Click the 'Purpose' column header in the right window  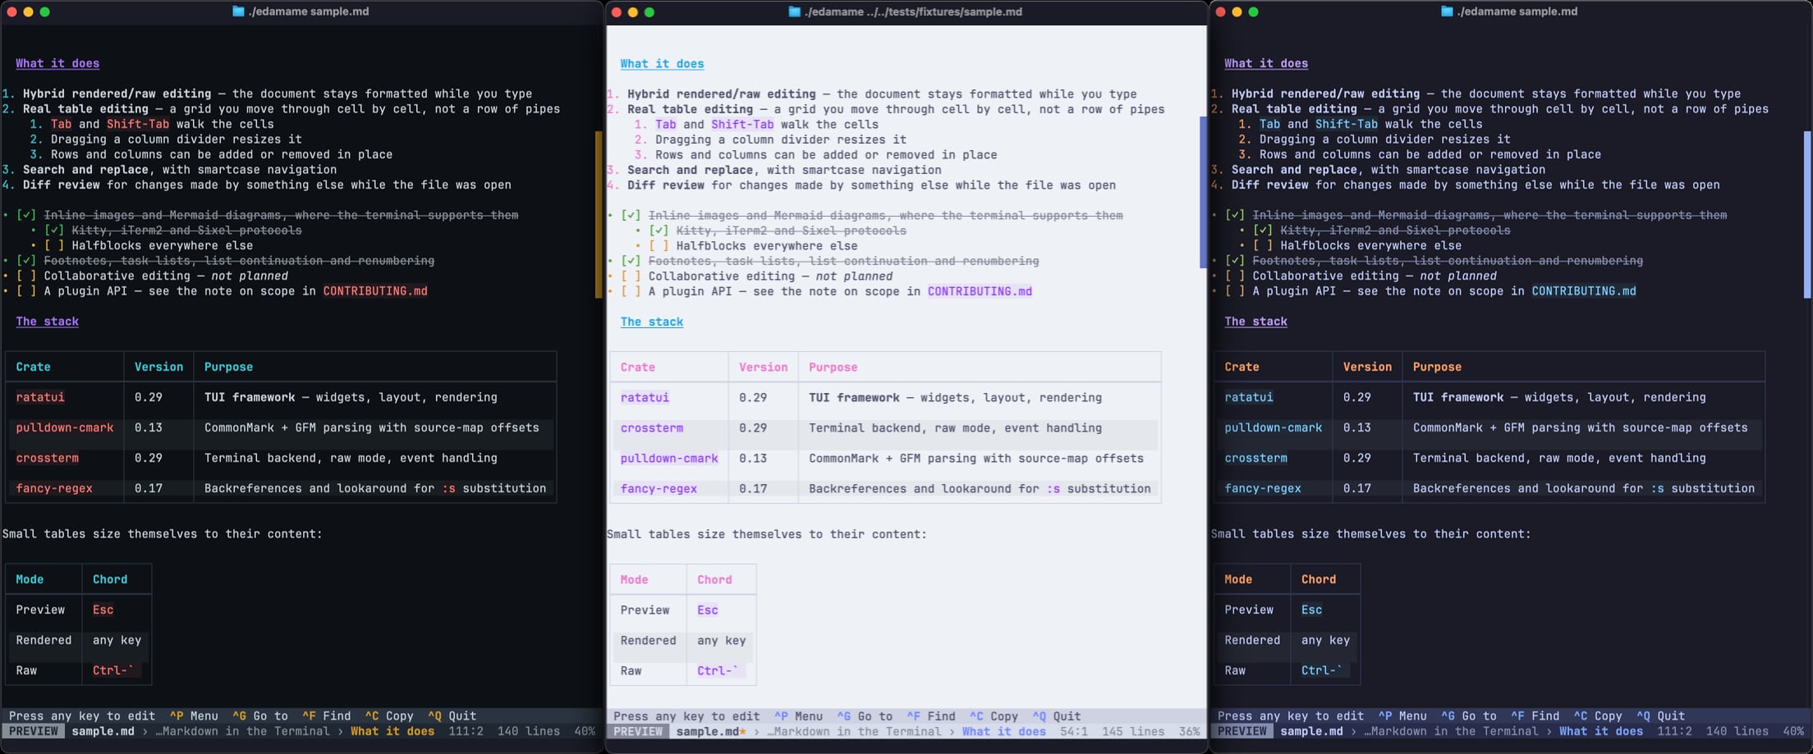click(1437, 367)
